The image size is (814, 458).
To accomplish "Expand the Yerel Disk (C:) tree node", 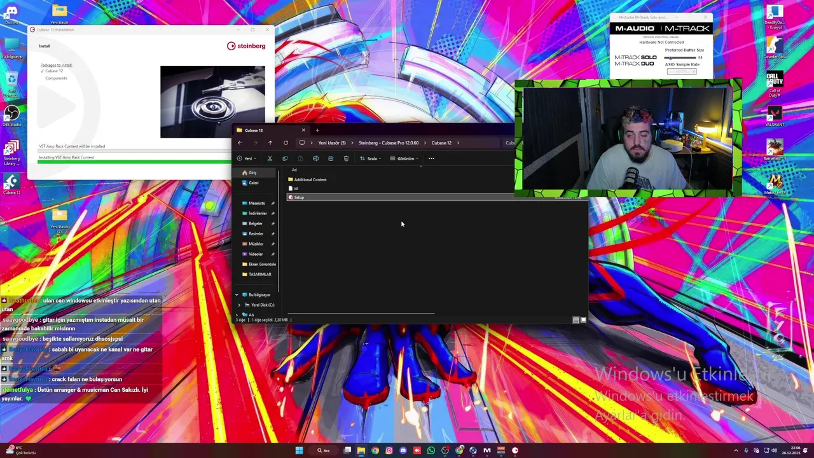I will click(239, 305).
